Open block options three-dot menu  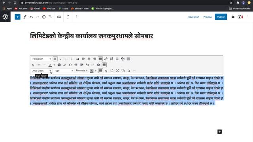pos(76,17)
